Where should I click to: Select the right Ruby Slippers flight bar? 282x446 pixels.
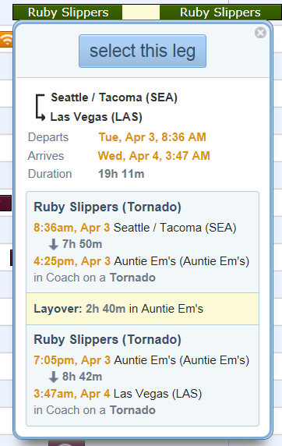[x=220, y=12]
